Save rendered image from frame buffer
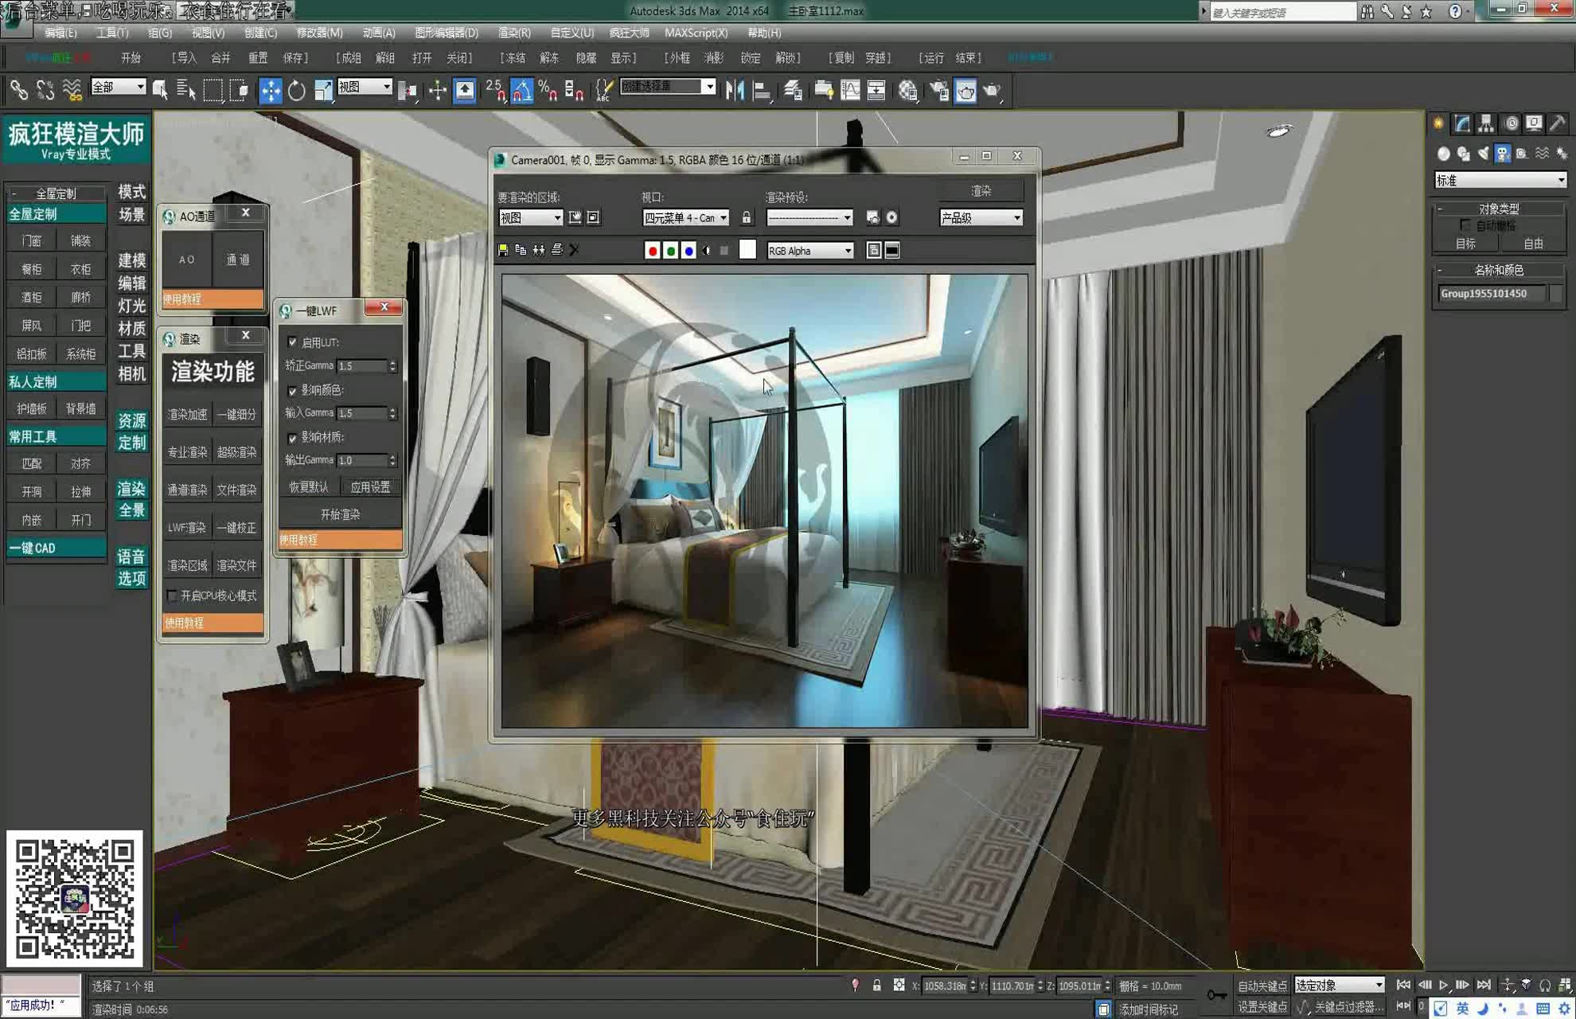Image resolution: width=1576 pixels, height=1019 pixels. pos(503,250)
